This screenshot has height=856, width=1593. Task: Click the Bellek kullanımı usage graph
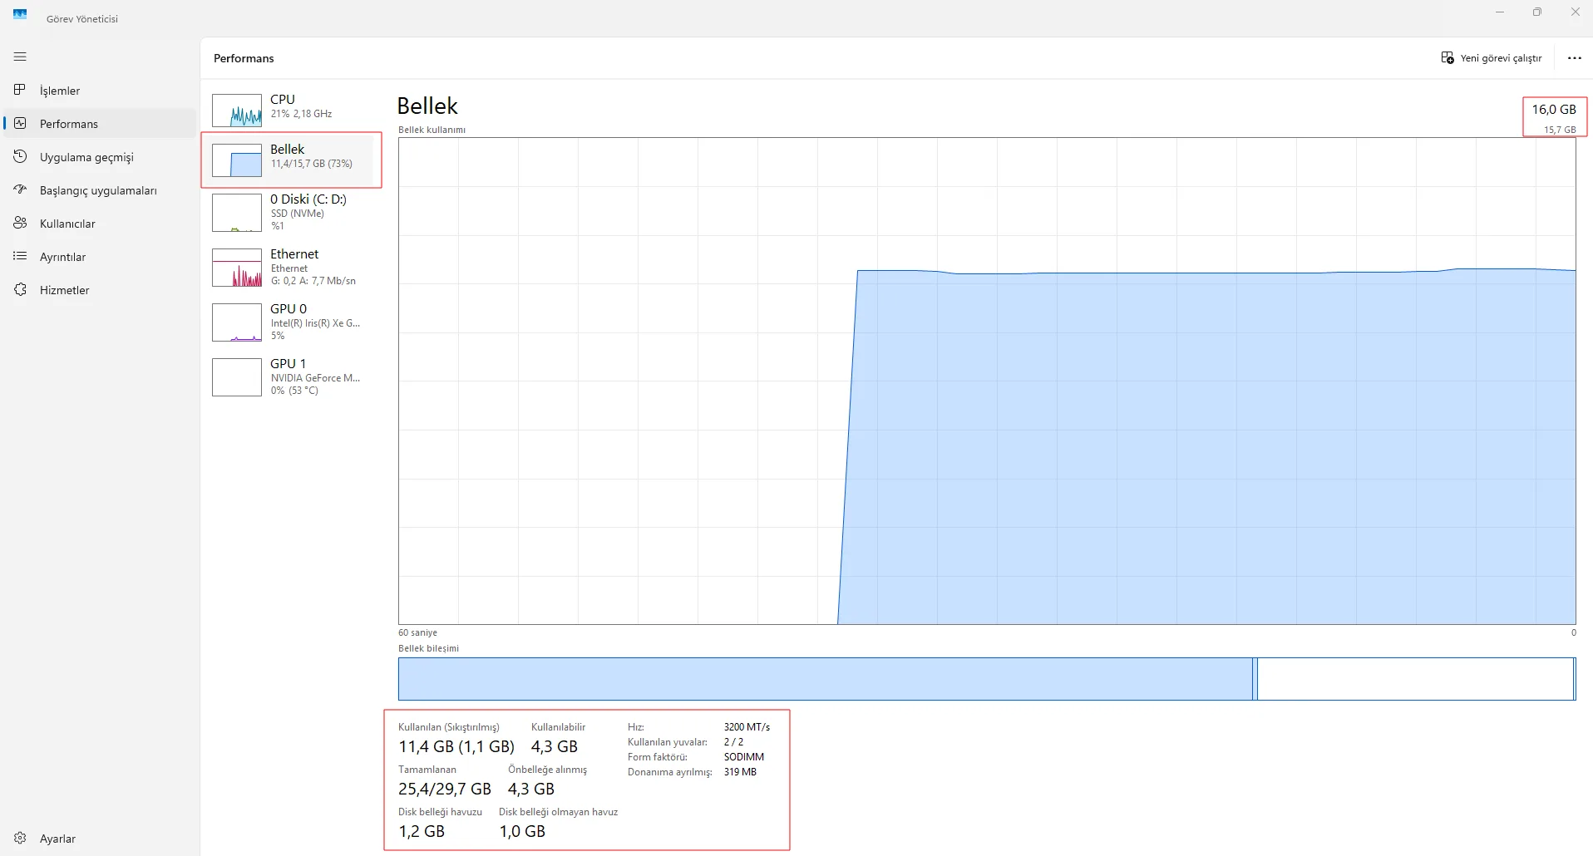986,381
